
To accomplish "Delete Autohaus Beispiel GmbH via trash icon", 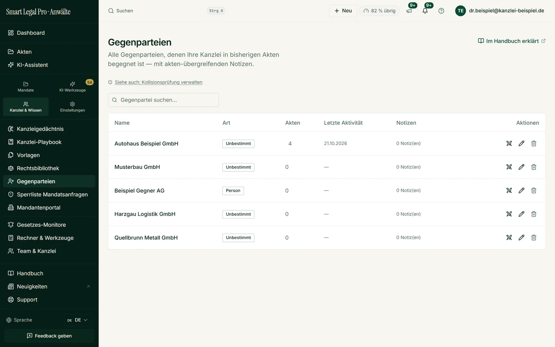I will tap(534, 143).
